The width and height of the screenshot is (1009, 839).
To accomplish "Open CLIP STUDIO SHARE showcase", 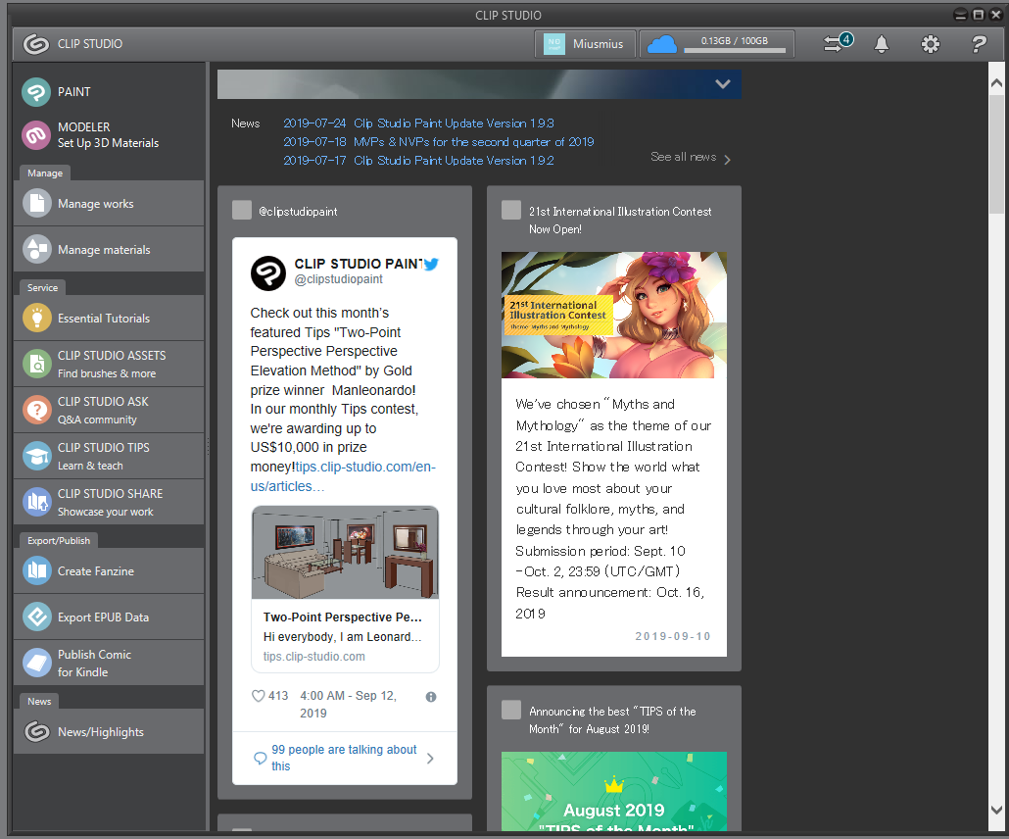I will (x=108, y=502).
